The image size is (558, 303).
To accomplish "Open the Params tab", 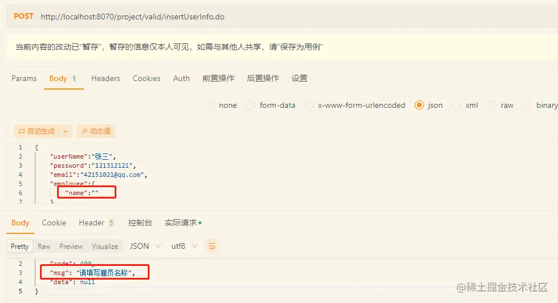I will point(24,78).
